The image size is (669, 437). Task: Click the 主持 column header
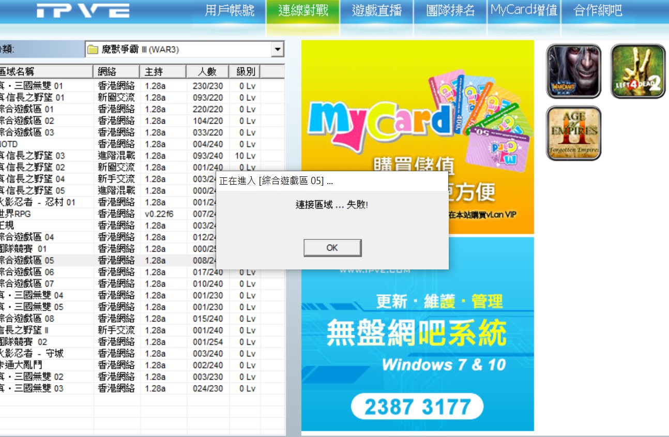(163, 71)
